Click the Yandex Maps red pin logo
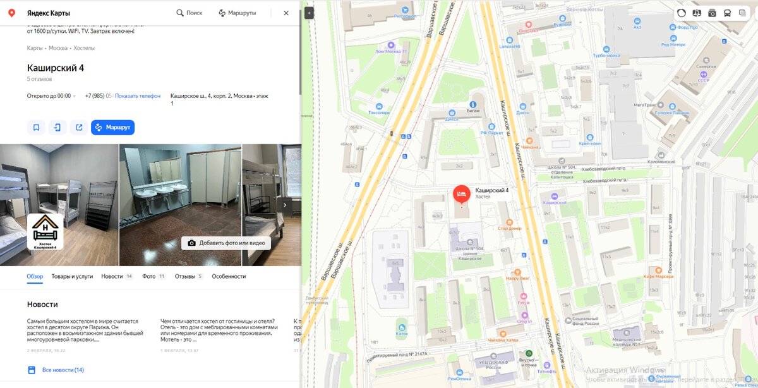 (x=11, y=13)
